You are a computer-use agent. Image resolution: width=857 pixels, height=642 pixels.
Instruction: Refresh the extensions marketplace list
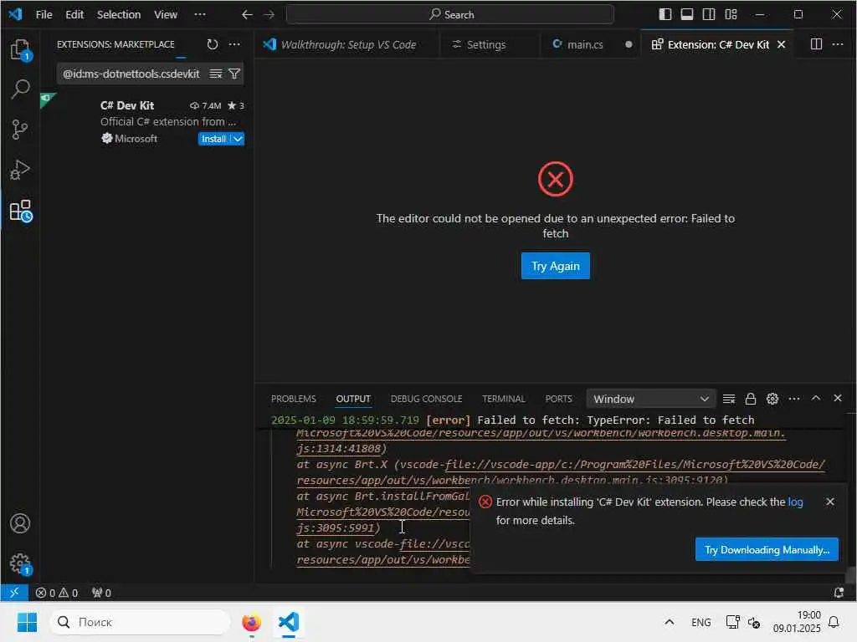pos(212,44)
